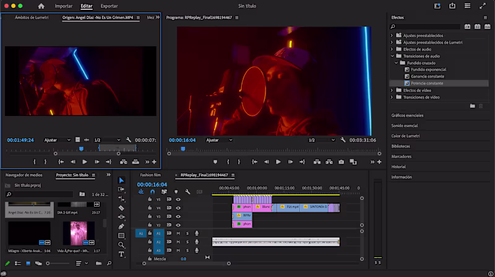The image size is (495, 277).
Task: Pick the Zoom magnifier tool
Action: point(121,245)
